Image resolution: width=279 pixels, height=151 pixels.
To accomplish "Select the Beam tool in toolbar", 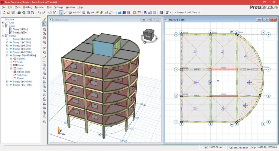I will (79, 13).
